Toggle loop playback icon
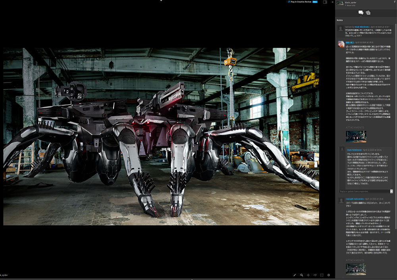Screen dimensions: 397x280 pos(315,275)
